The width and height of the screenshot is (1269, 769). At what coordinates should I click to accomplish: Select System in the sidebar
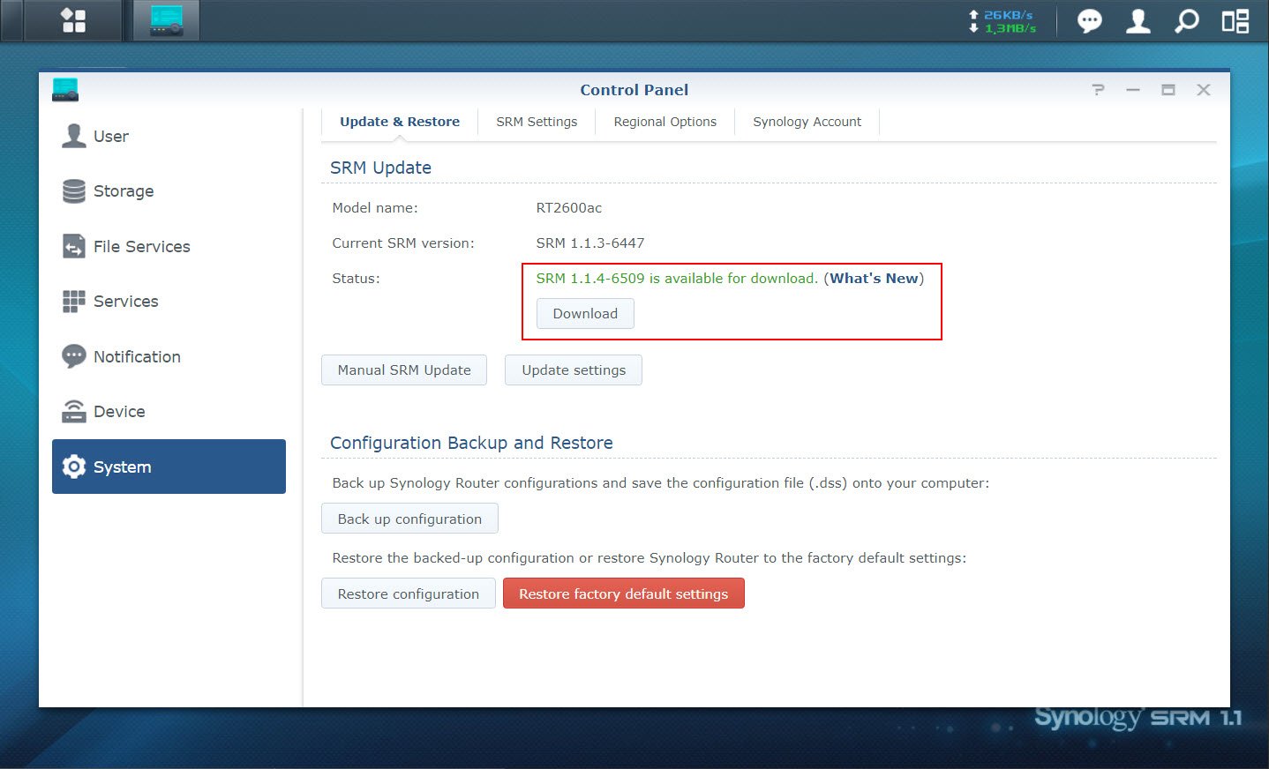click(169, 467)
